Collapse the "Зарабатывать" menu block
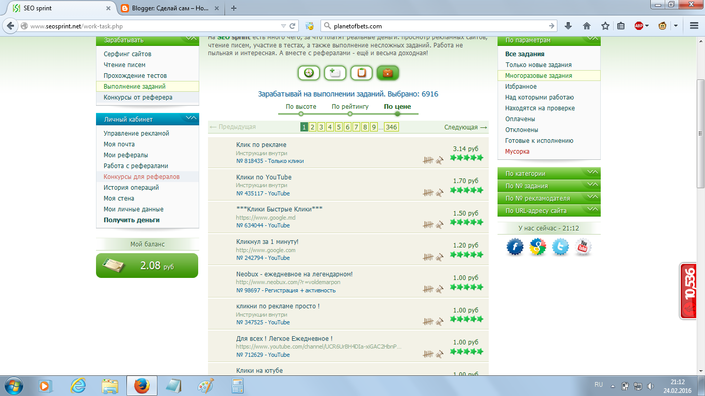This screenshot has width=705, height=396. click(x=191, y=39)
